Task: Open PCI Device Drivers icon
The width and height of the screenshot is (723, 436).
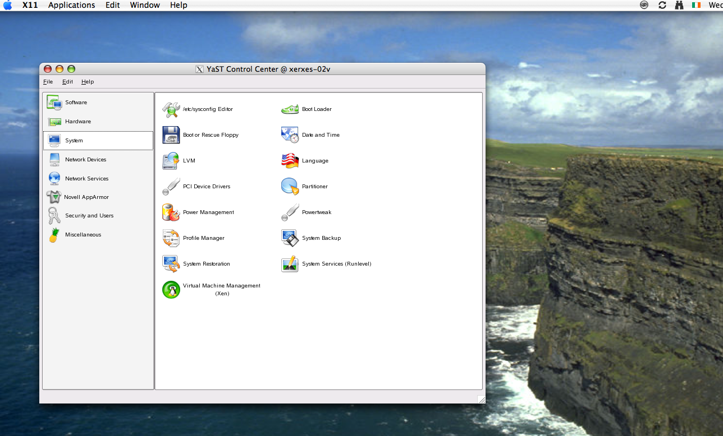Action: coord(171,187)
